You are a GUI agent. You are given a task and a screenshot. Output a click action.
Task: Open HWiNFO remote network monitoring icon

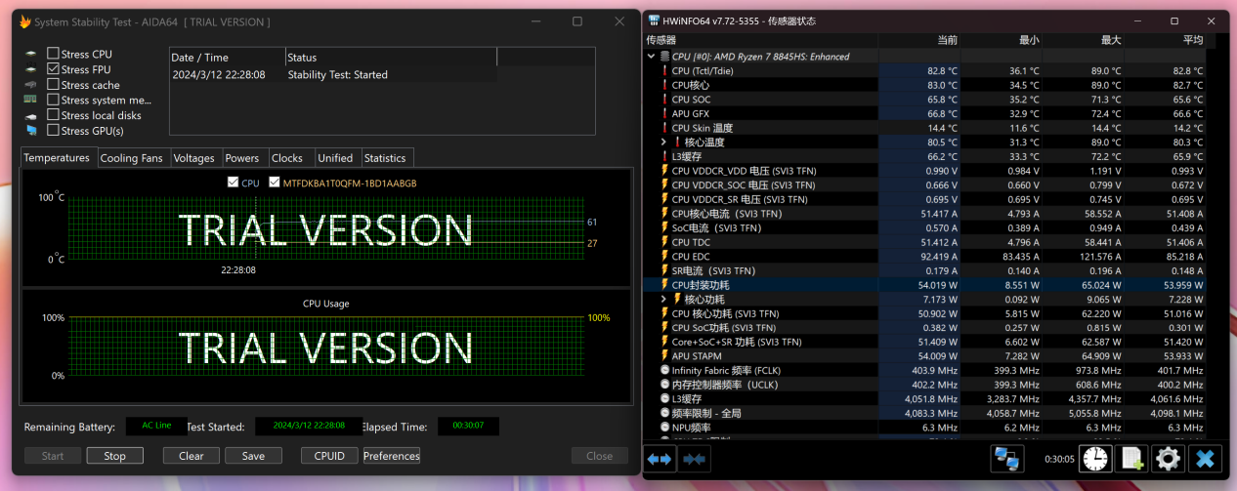pos(1006,458)
